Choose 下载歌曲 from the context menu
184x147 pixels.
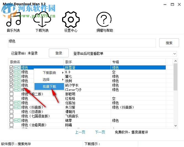49,73
